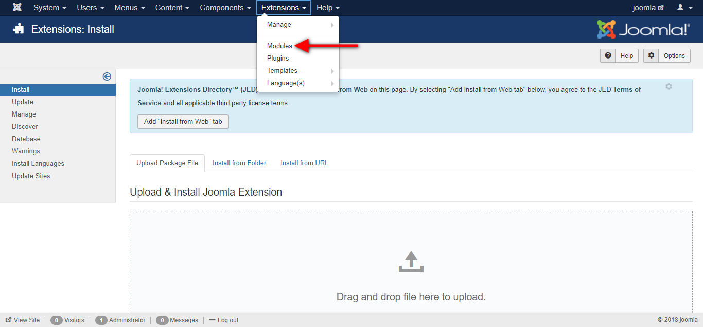The image size is (703, 327).
Task: Select Install in the sidebar
Action: pyautogui.click(x=58, y=89)
